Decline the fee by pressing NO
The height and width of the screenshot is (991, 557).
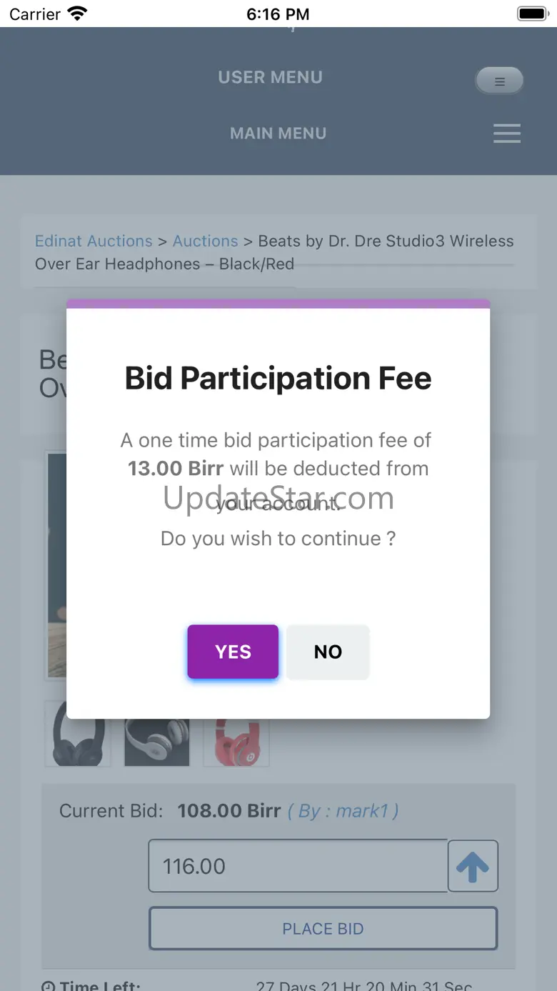coord(328,652)
